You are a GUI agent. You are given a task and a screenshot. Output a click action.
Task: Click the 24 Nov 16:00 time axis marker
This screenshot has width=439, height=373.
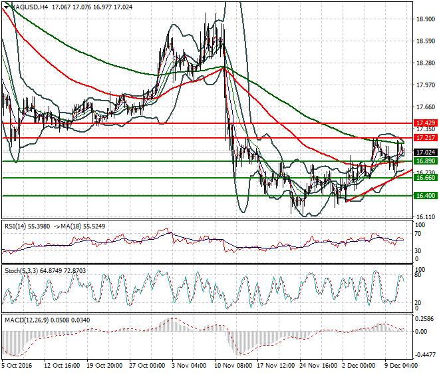click(x=319, y=366)
